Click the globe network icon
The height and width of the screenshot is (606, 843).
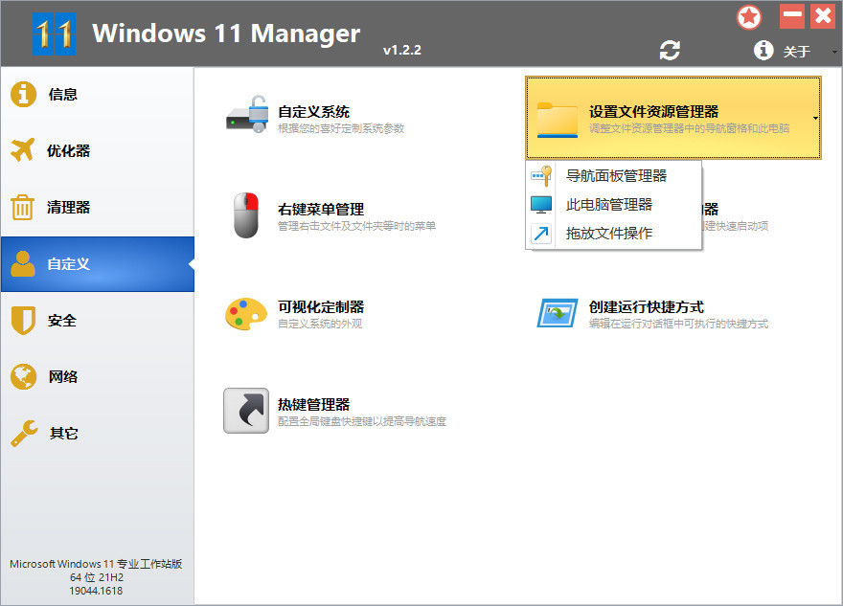23,376
